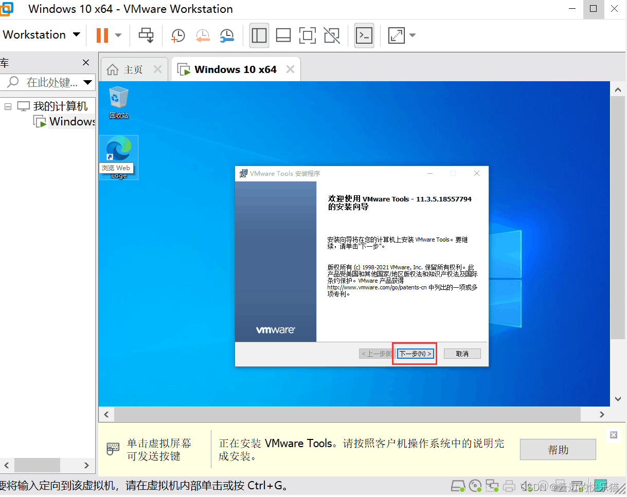The width and height of the screenshot is (627, 497).
Task: Click the printer status icon
Action: pyautogui.click(x=509, y=485)
